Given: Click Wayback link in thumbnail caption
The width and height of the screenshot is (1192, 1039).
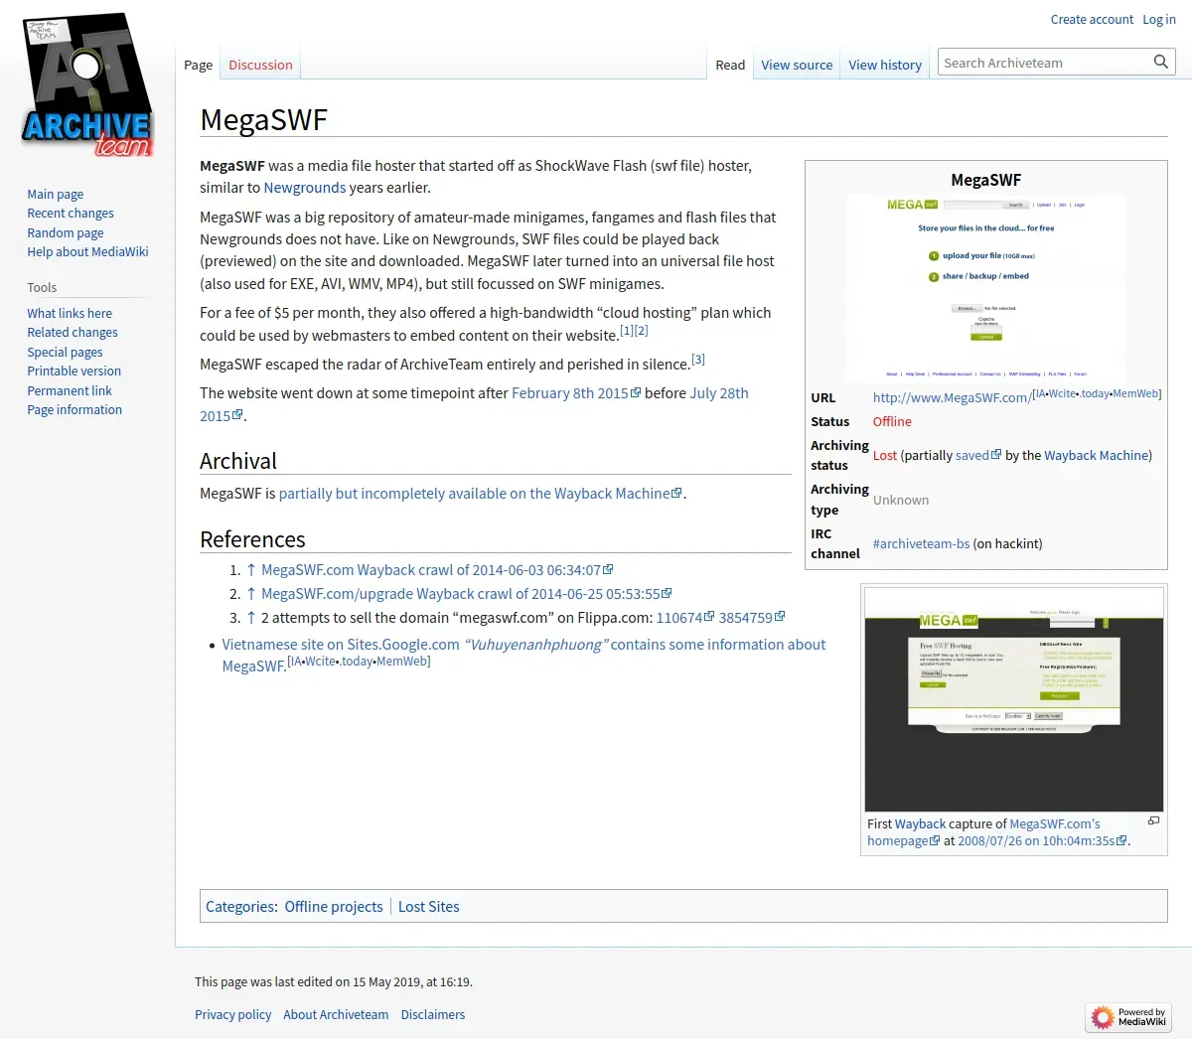Looking at the screenshot, I should click(x=920, y=823).
